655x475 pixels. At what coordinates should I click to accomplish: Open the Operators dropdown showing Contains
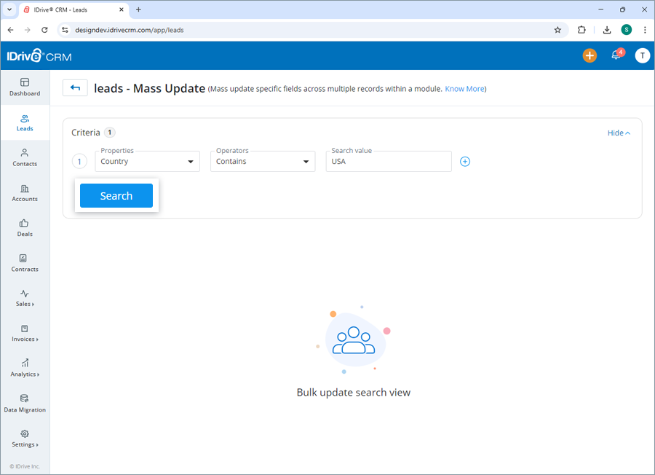click(262, 161)
